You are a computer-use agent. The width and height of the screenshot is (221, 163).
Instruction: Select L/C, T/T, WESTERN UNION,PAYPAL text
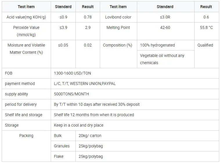[85, 84]
